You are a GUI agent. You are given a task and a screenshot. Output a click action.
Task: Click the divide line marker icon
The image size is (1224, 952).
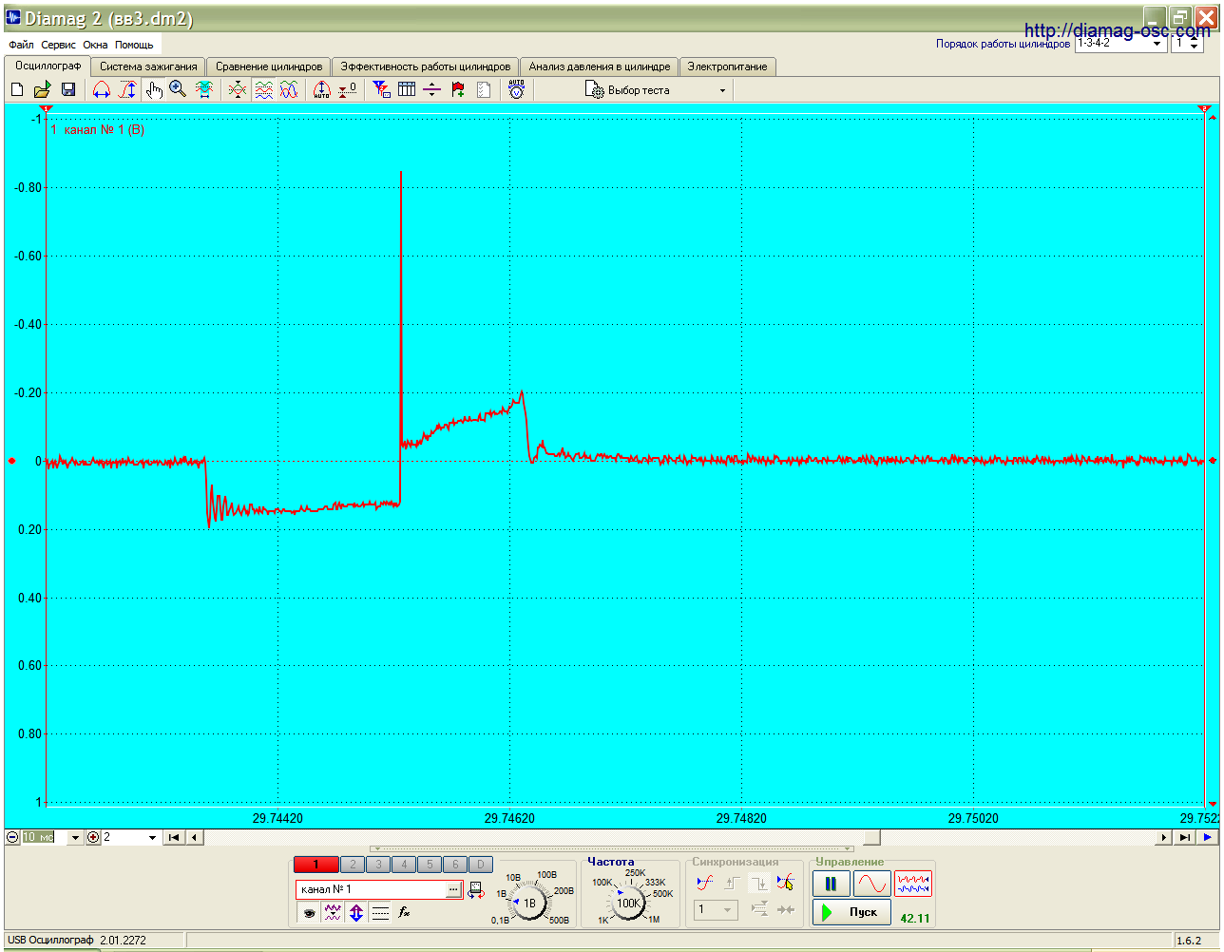pyautogui.click(x=432, y=89)
